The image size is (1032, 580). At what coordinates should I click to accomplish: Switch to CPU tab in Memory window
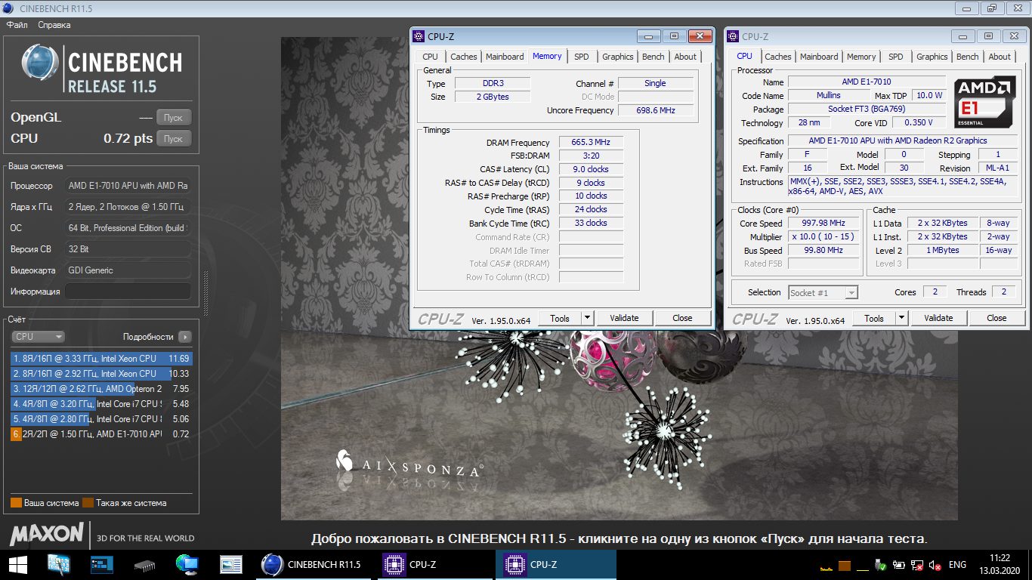tap(430, 57)
